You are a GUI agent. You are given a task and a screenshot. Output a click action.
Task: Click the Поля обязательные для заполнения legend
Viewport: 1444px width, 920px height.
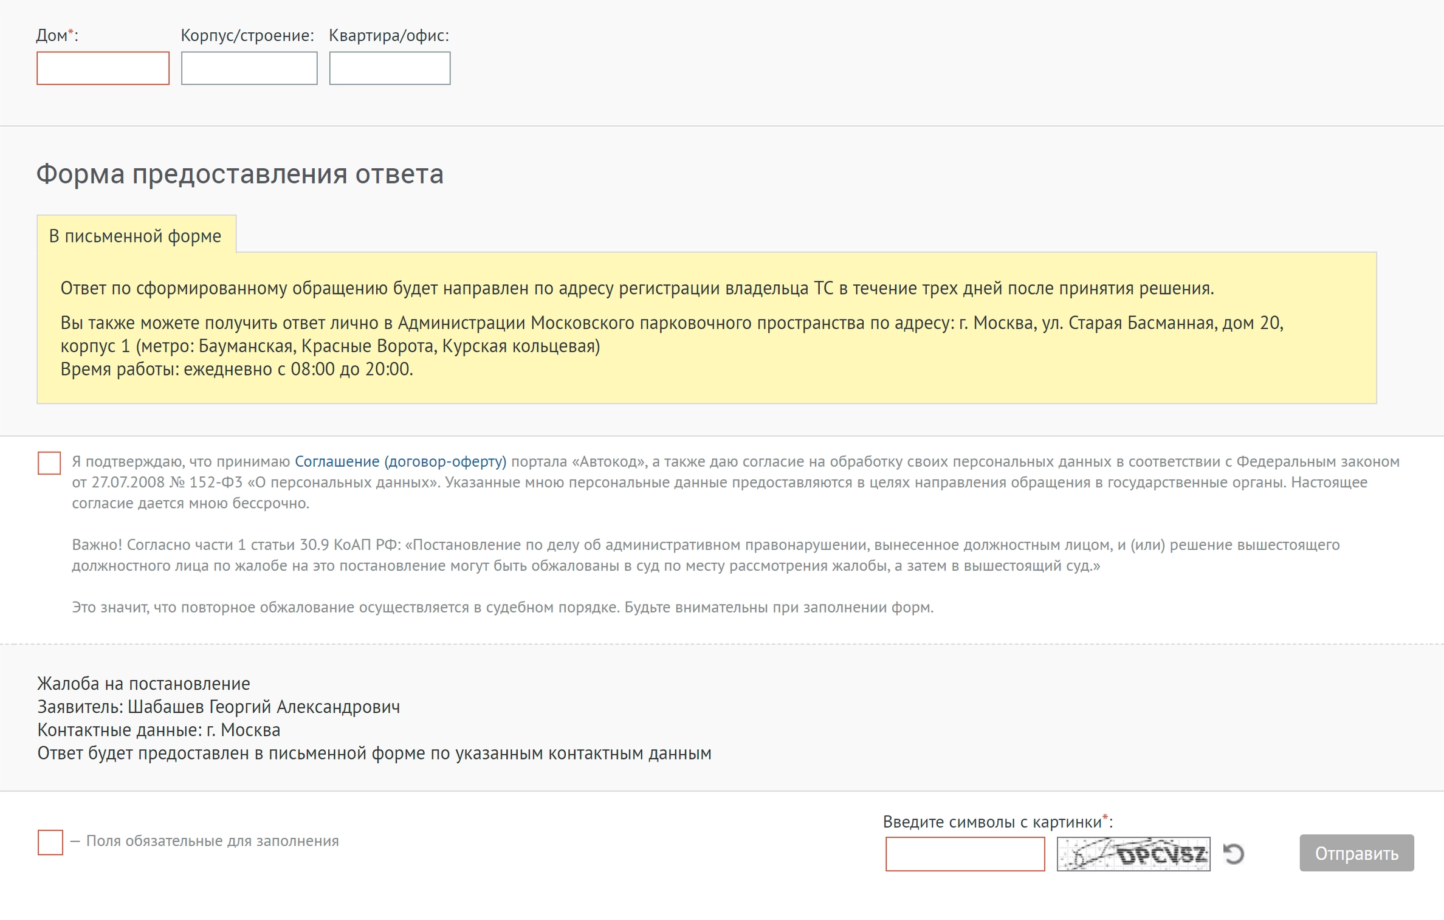[x=212, y=841]
